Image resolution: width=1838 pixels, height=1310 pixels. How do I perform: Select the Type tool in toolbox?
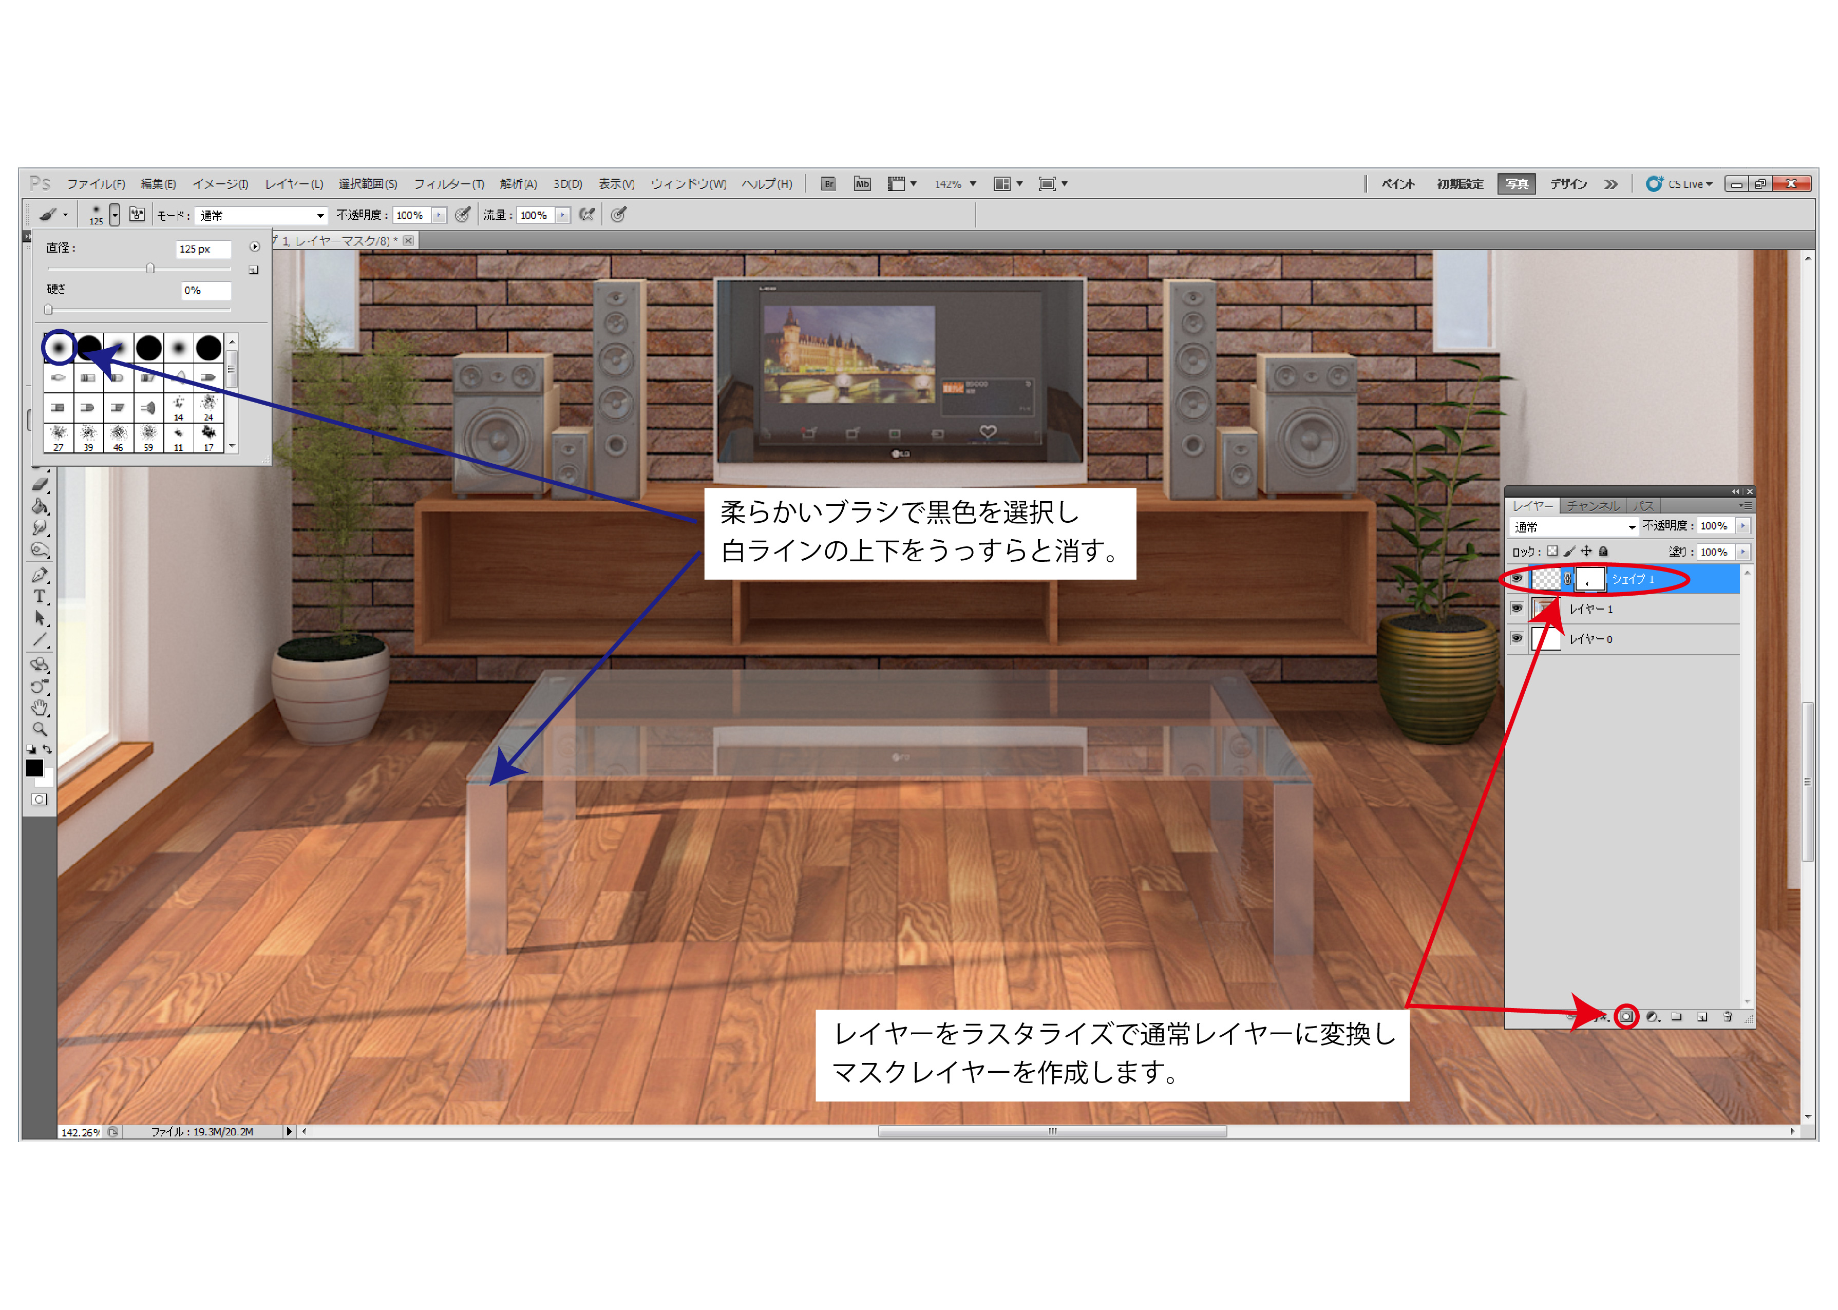39,596
